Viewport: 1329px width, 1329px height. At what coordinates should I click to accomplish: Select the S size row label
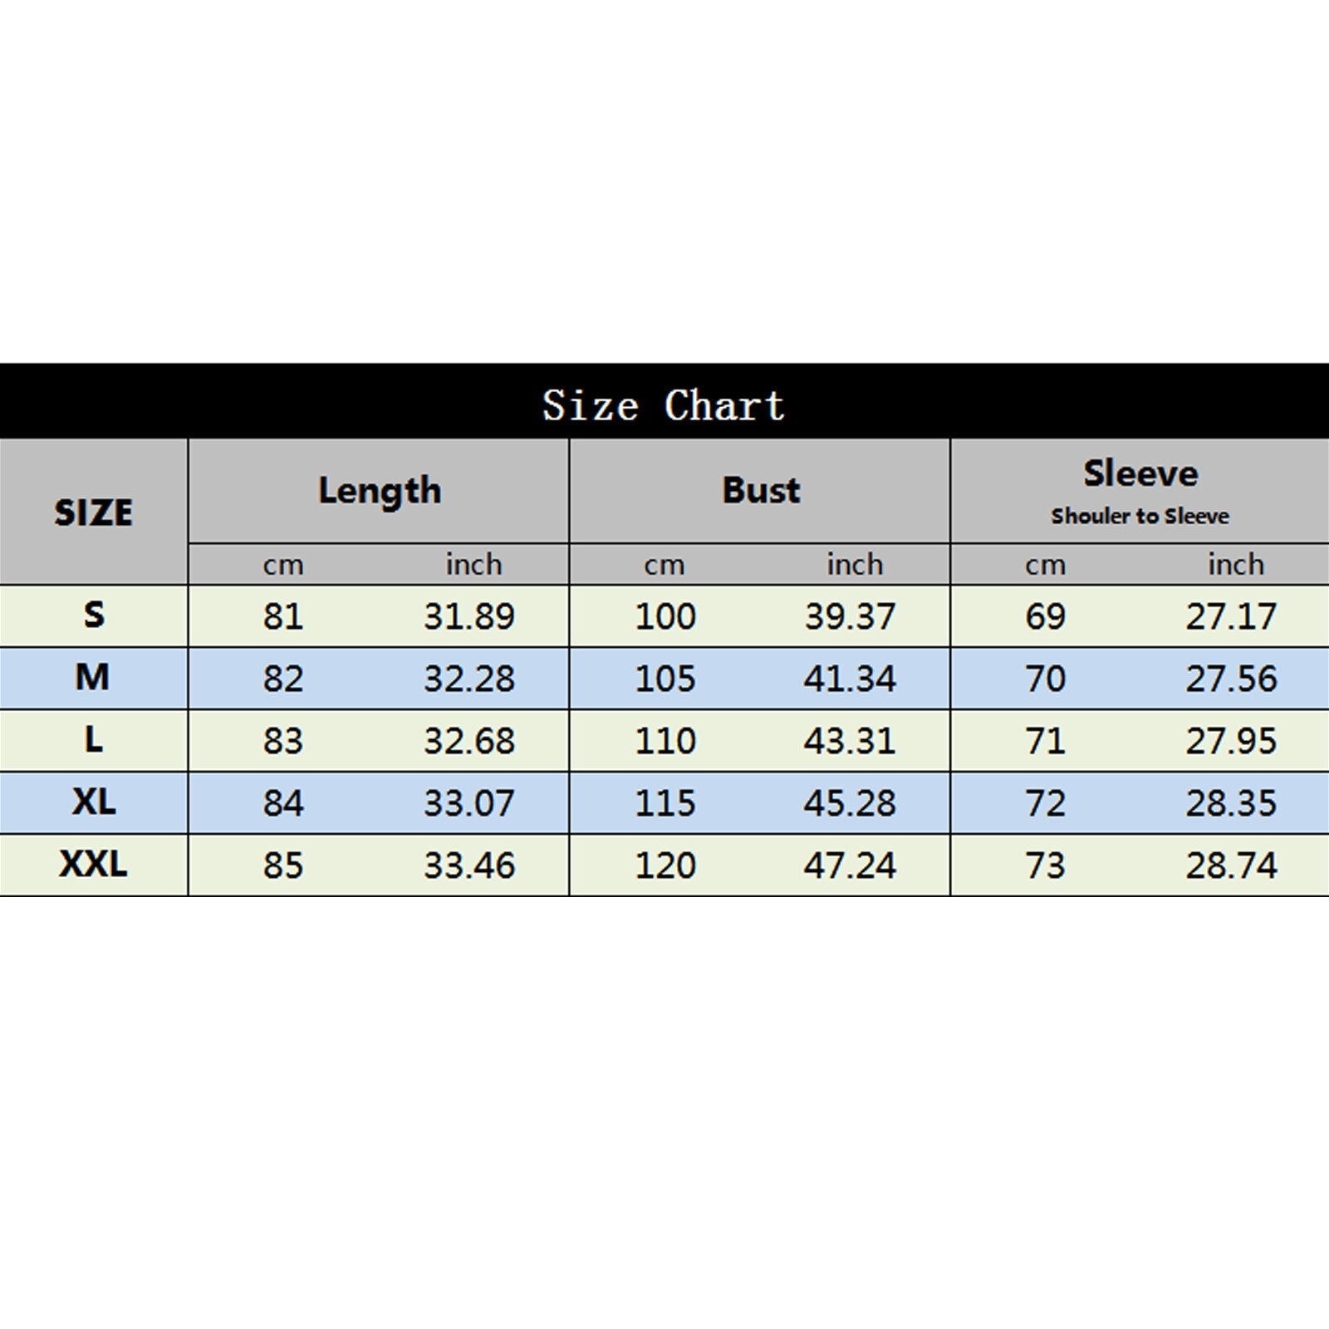tap(94, 615)
